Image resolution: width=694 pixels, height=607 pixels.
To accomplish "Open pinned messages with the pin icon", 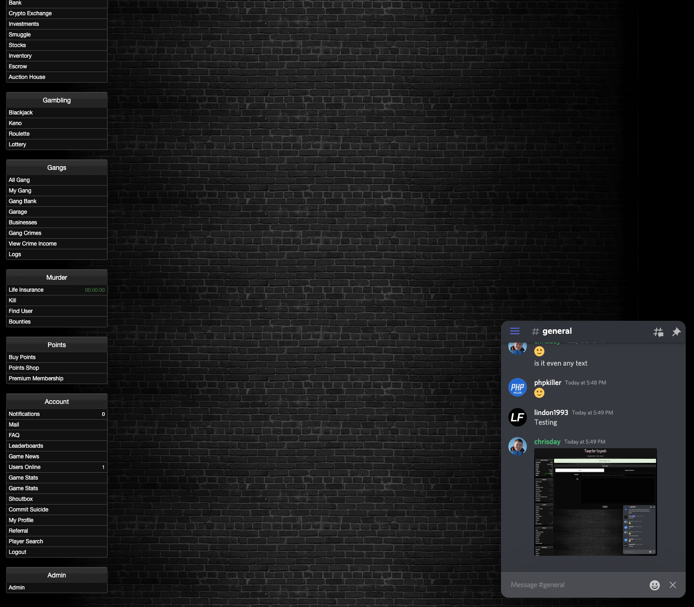I will tap(676, 331).
